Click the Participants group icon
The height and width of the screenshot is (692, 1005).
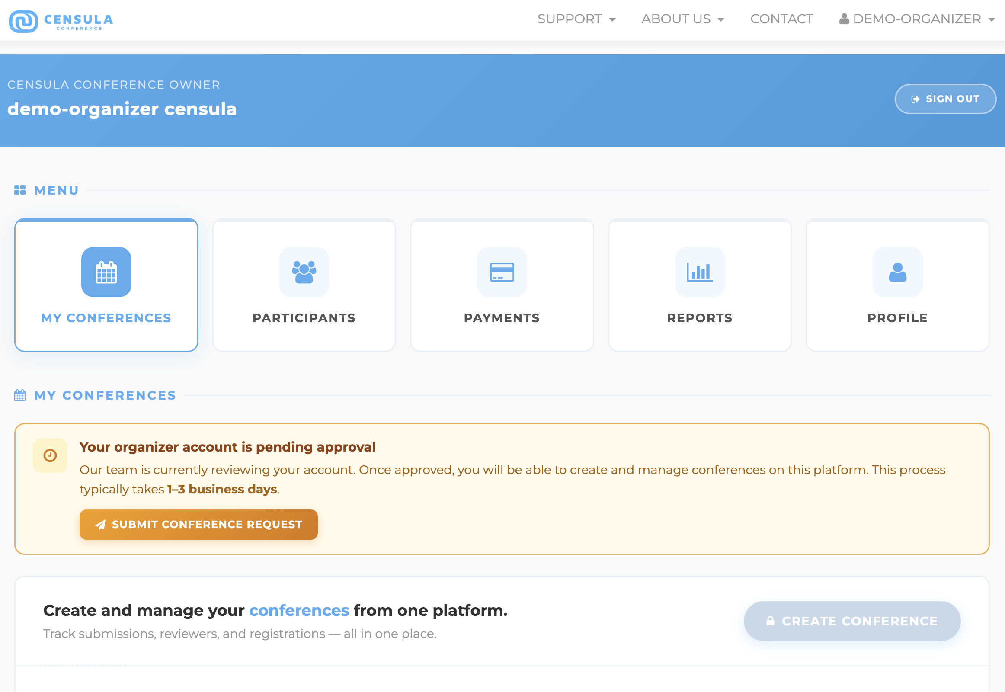click(x=304, y=272)
